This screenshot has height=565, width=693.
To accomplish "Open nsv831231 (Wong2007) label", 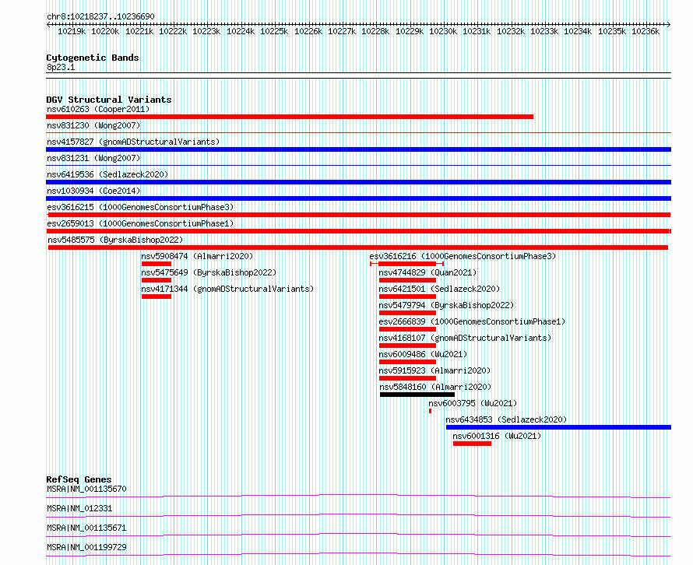I will point(93,158).
